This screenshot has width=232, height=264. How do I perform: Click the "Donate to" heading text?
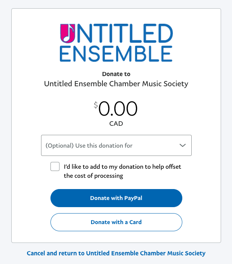click(x=116, y=74)
